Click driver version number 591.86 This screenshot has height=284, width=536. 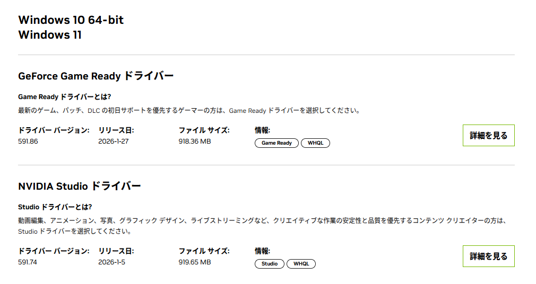[28, 141]
